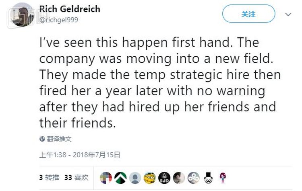Open the dark-haired photo liker avatar
The height and width of the screenshot is (191, 302).
click(179, 177)
